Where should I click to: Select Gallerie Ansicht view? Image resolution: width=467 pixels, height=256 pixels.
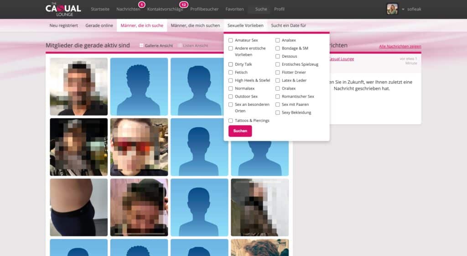pyautogui.click(x=156, y=46)
